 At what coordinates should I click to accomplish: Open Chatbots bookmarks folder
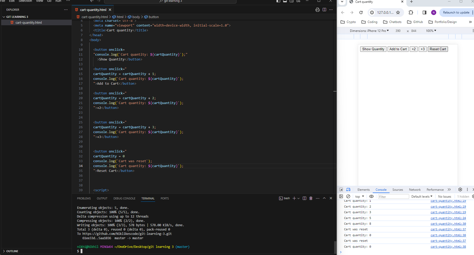(x=392, y=22)
